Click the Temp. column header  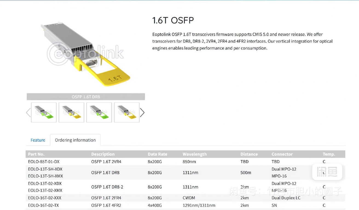[329, 154]
